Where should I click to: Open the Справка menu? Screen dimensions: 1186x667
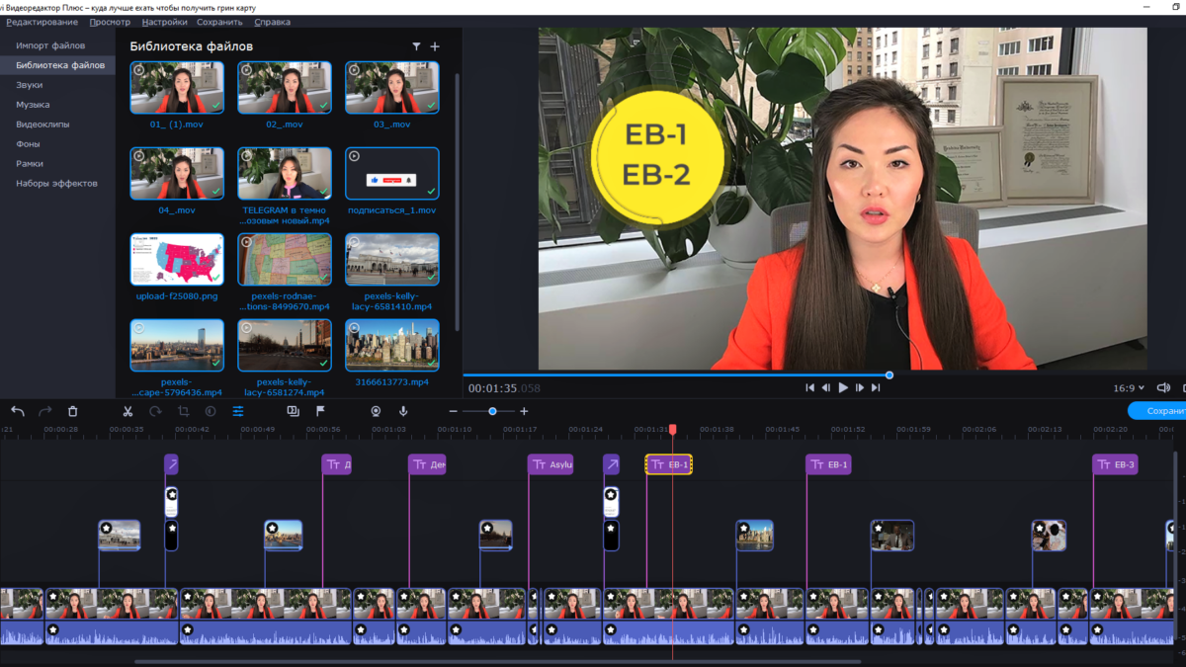click(x=272, y=22)
